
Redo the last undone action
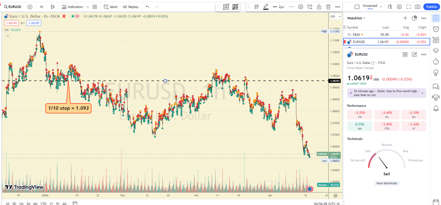[157, 7]
